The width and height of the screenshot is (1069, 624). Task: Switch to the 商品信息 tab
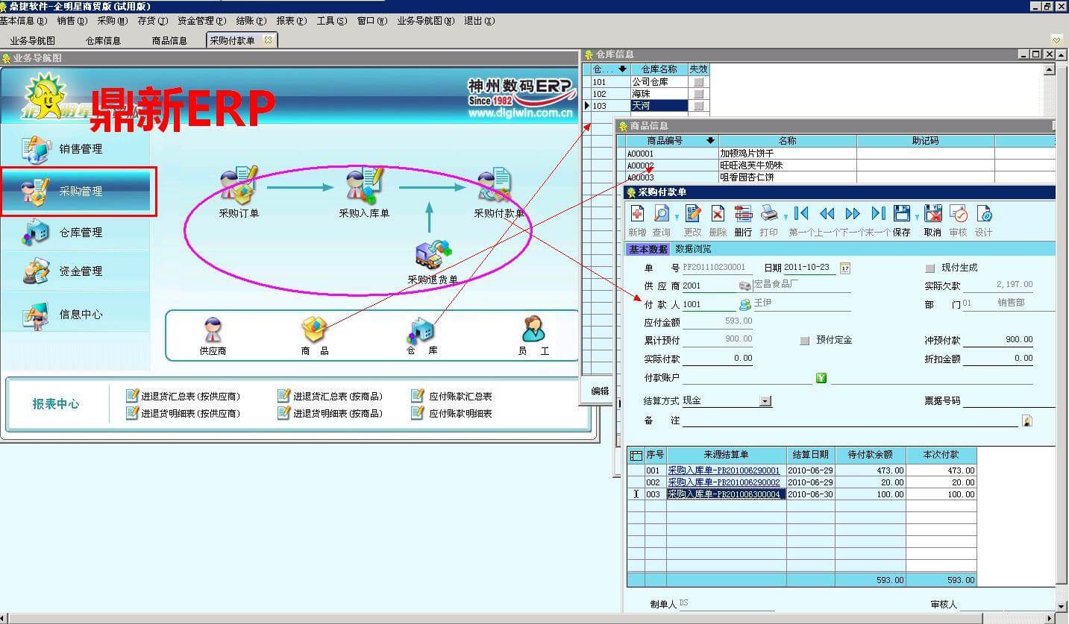pyautogui.click(x=169, y=40)
